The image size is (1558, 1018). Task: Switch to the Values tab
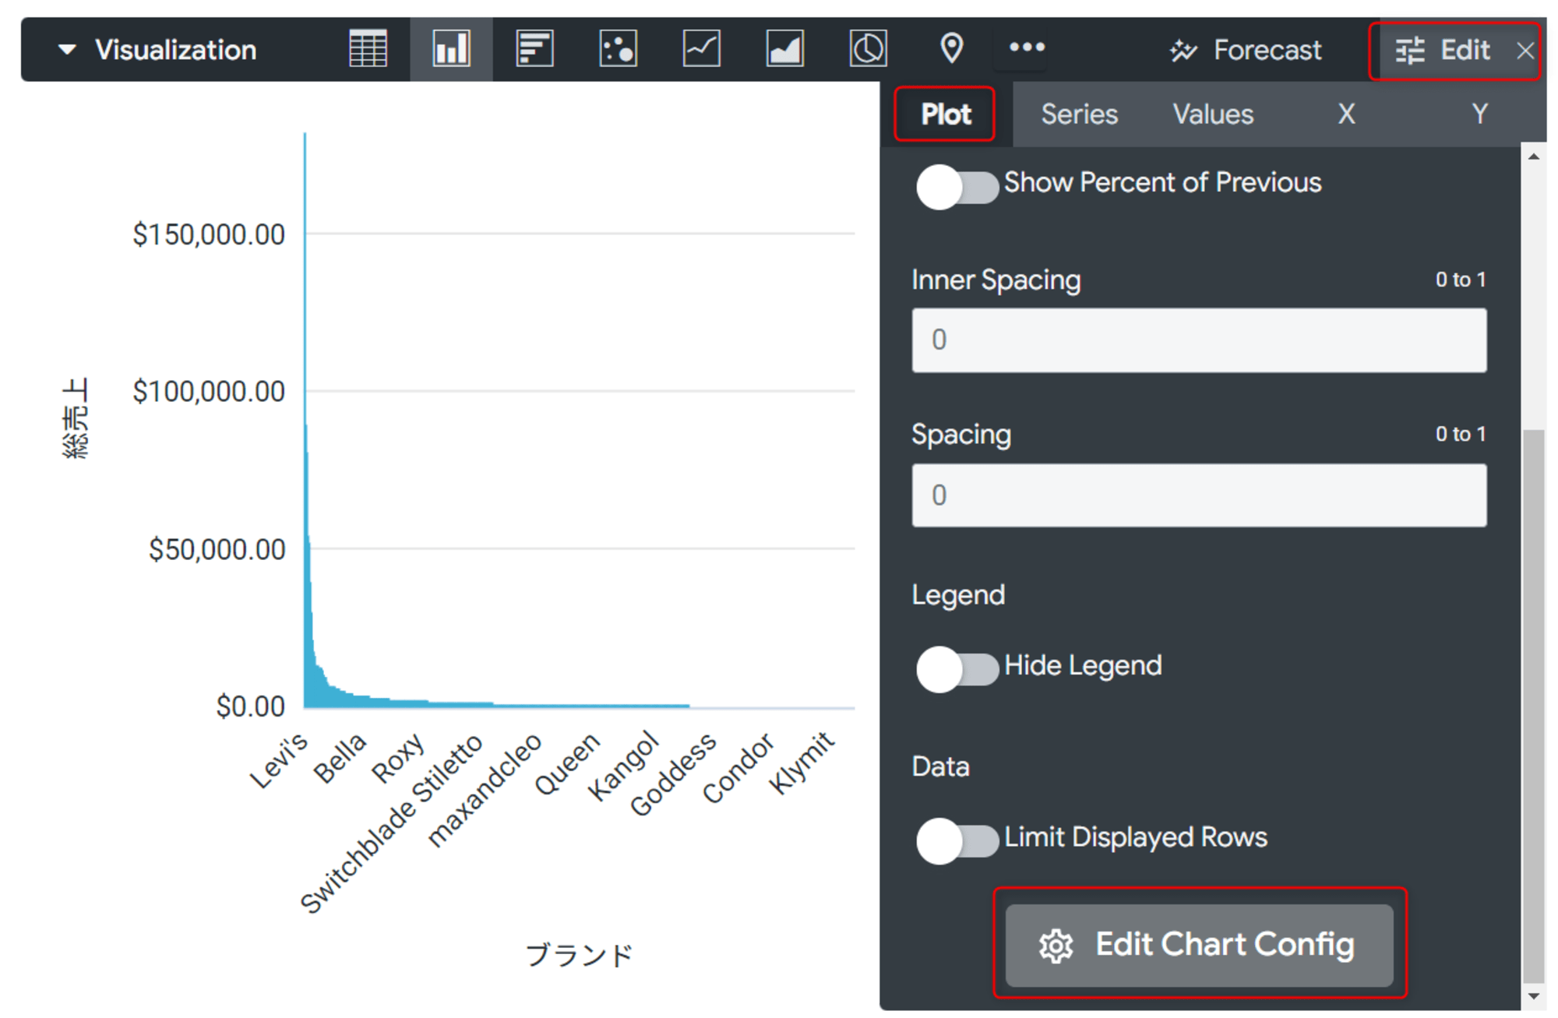(x=1213, y=112)
